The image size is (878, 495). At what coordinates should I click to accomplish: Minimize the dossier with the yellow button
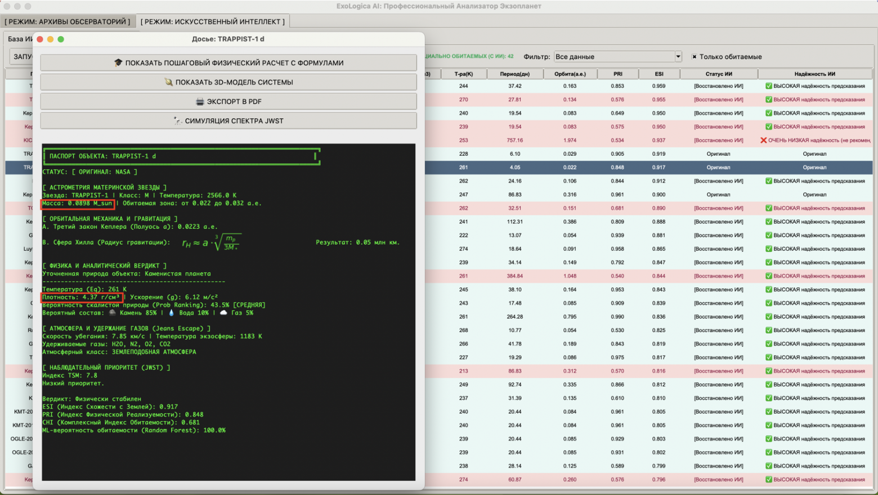coord(50,39)
